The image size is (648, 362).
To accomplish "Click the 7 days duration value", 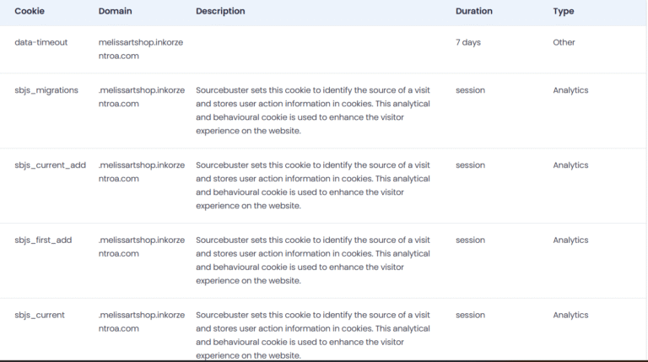I will (x=468, y=42).
